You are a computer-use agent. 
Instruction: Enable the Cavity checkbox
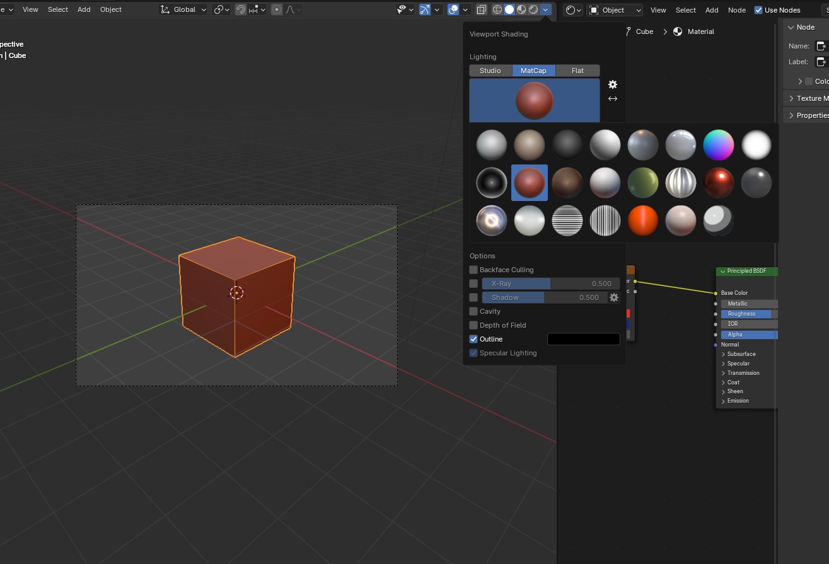pyautogui.click(x=473, y=311)
